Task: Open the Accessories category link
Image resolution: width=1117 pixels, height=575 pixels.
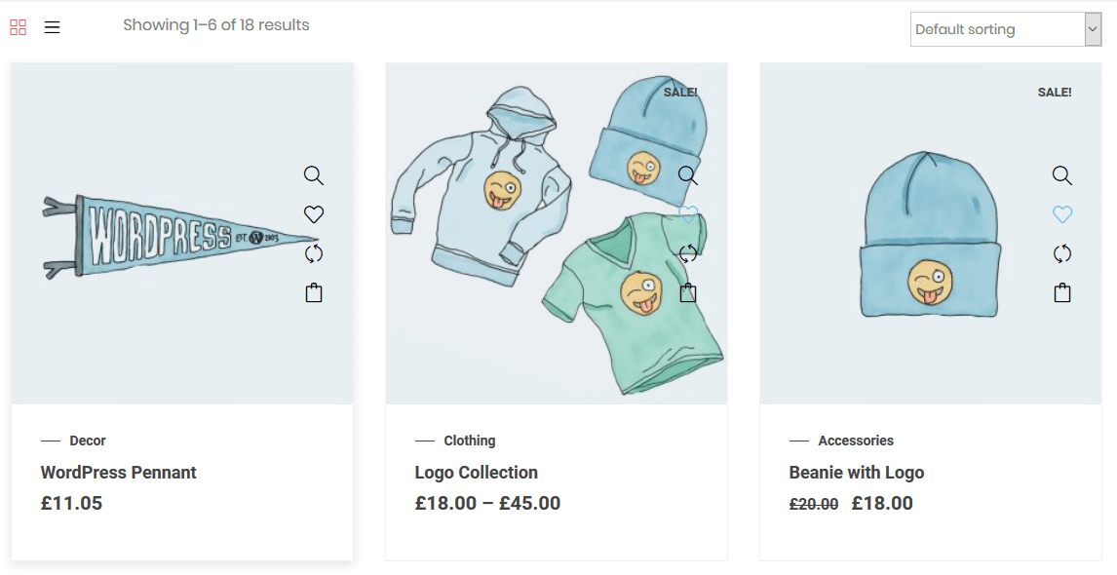Action: pyautogui.click(x=856, y=441)
